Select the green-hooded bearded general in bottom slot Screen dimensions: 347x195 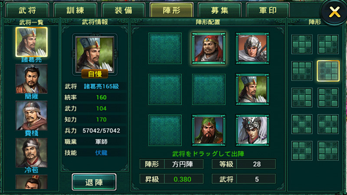tap(209, 130)
